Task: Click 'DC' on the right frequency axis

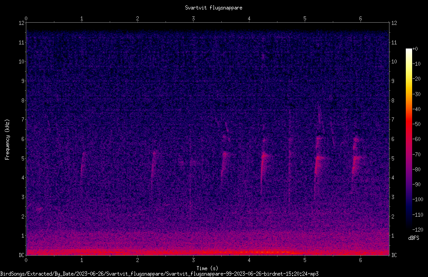Action: (x=394, y=255)
